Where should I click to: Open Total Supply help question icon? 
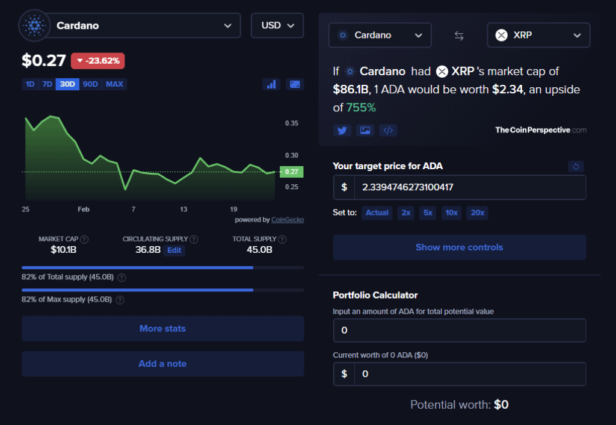coord(282,239)
